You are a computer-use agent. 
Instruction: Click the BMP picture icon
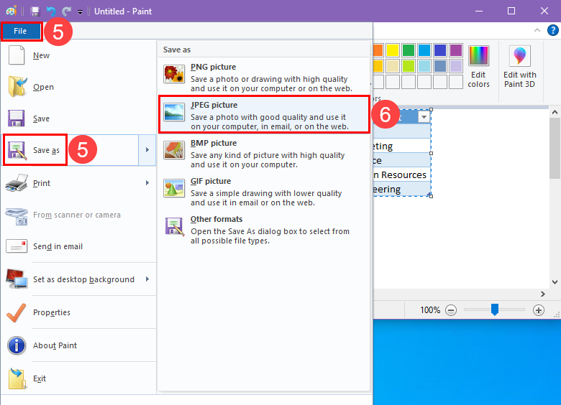pos(174,150)
